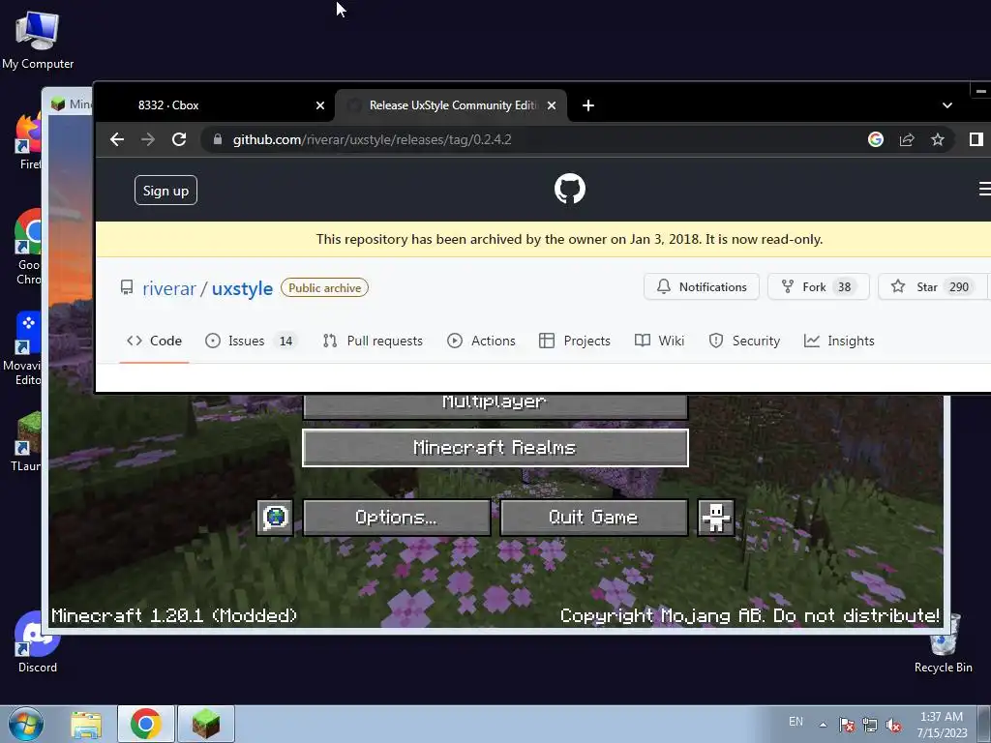Open Minecraft accessibility settings icon
991x743 pixels.
[x=715, y=518]
